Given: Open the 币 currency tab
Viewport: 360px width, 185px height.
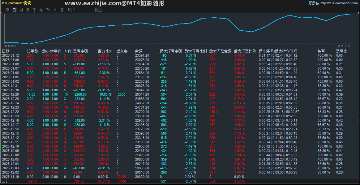Looking at the screenshot, I should pyautogui.click(x=48, y=10).
